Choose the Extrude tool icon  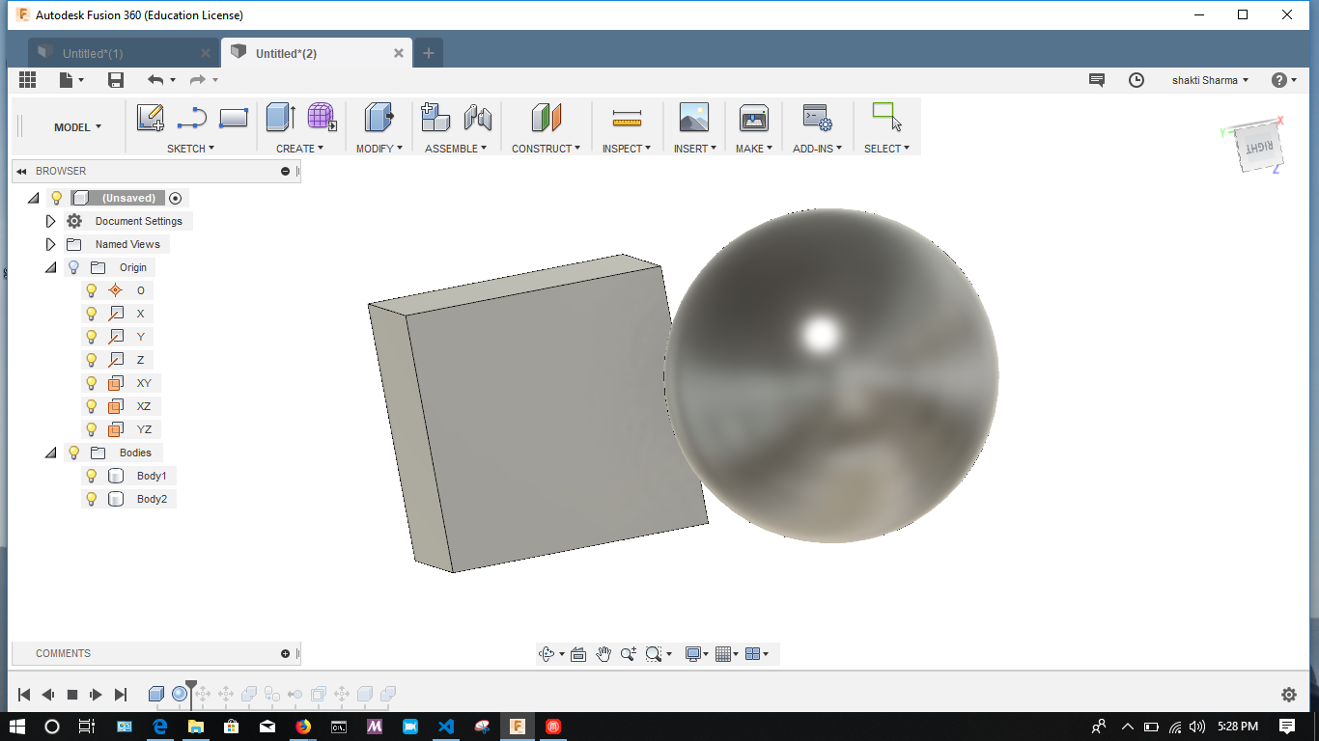tap(281, 118)
